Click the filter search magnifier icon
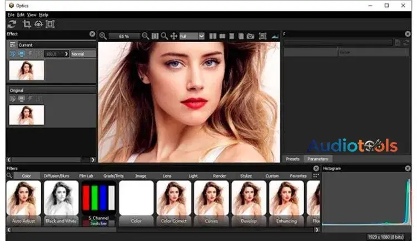This screenshot has width=417, height=241. [9, 175]
